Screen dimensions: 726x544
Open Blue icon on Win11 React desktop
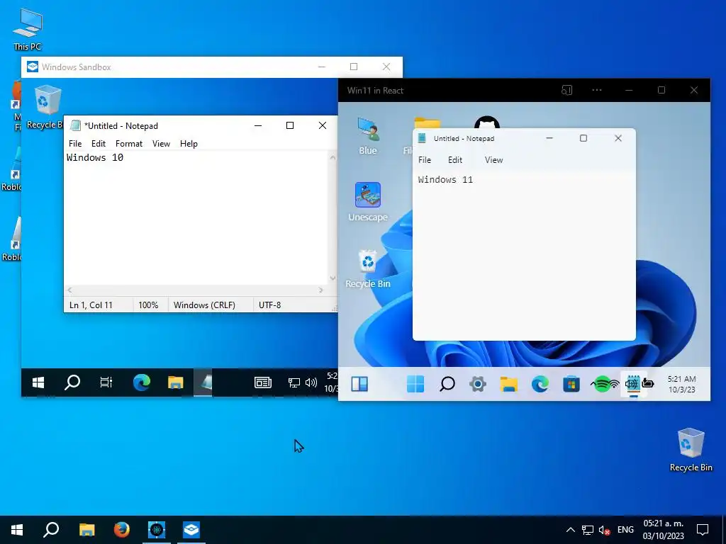point(368,135)
